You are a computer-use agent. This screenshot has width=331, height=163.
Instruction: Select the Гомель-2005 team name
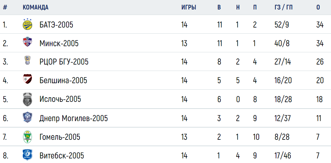60,137
